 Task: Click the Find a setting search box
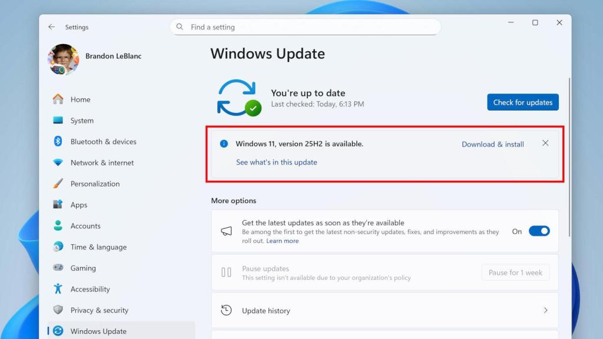(306, 26)
